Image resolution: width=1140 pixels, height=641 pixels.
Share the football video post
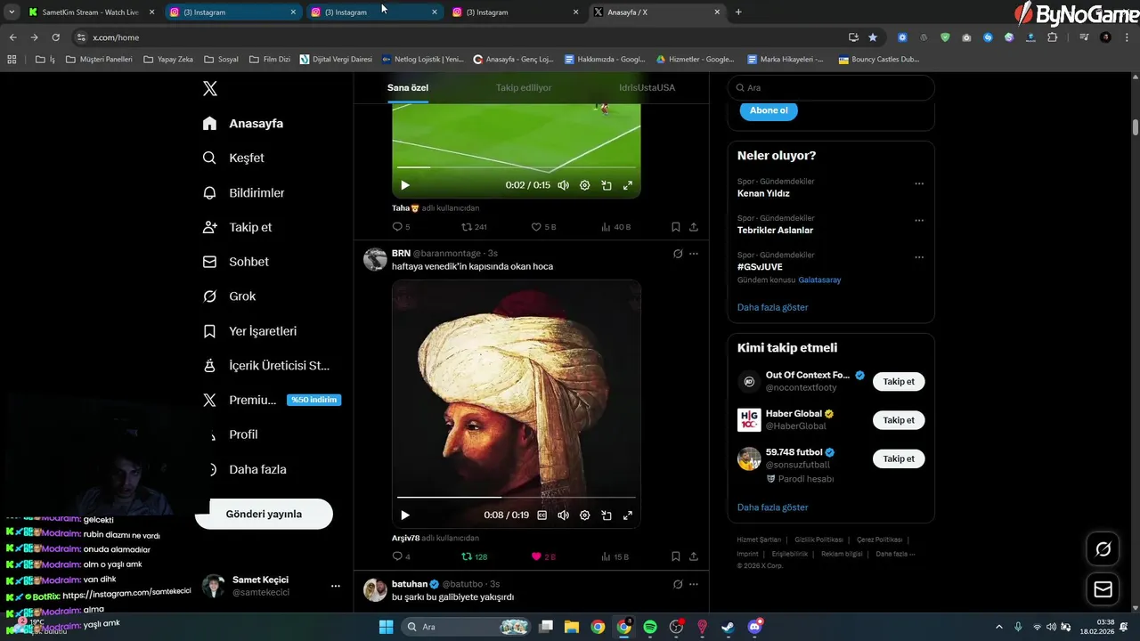coord(694,227)
